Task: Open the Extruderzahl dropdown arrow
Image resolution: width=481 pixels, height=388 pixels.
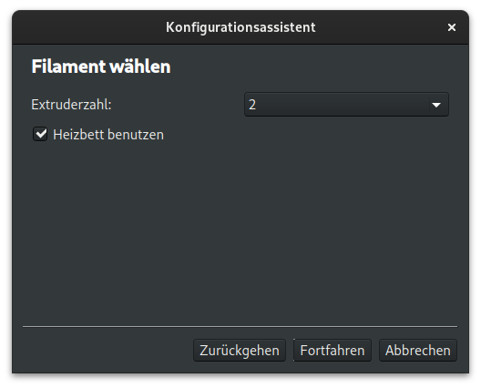Action: click(x=435, y=105)
